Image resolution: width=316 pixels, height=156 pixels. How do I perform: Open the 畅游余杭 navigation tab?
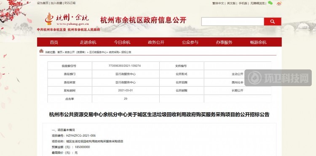tap(258, 42)
